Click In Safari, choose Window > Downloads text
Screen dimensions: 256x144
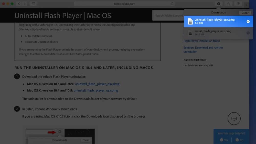pos(50,109)
